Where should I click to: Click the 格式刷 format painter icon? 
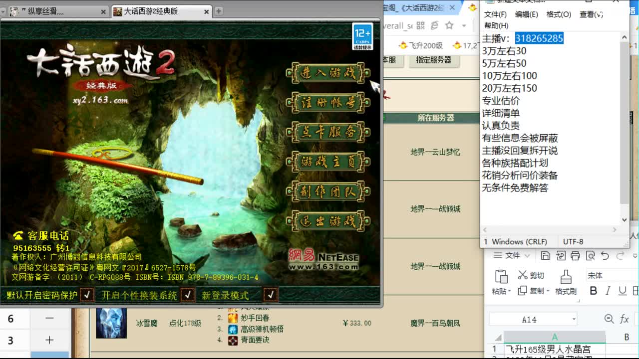pos(566,277)
